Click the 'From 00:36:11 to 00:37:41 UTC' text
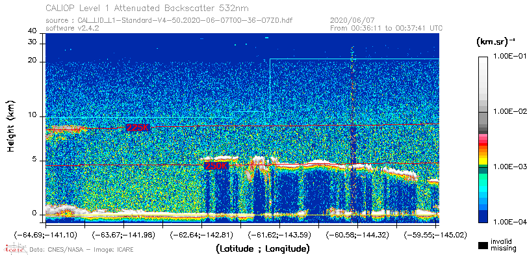527x255 pixels. (x=387, y=28)
